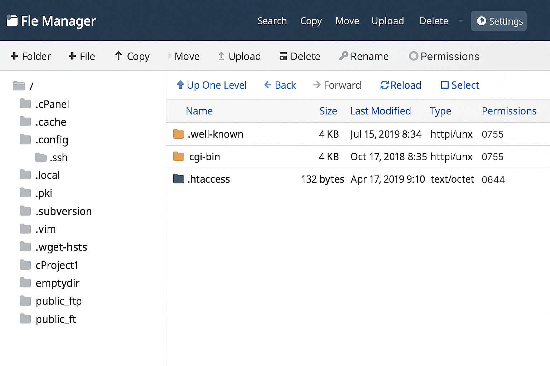Go Up One Level in the directory
Screen dimensions: 550x366
(212, 85)
